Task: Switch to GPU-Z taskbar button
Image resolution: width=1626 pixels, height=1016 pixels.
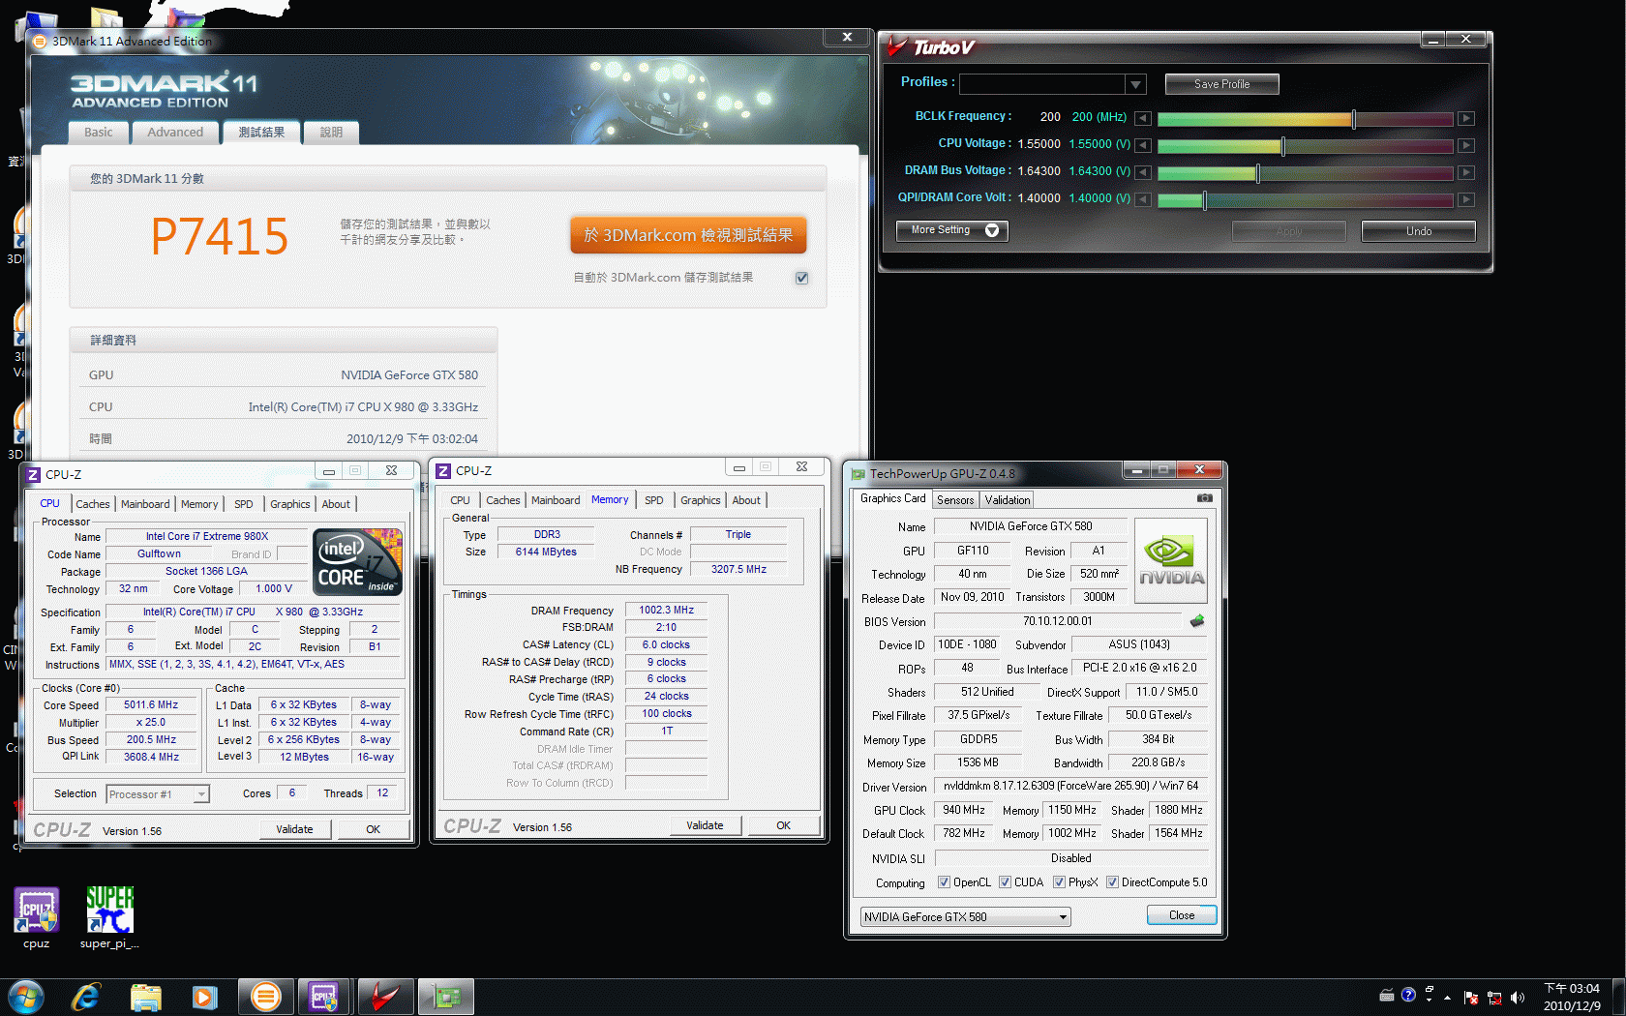Action: [x=445, y=997]
